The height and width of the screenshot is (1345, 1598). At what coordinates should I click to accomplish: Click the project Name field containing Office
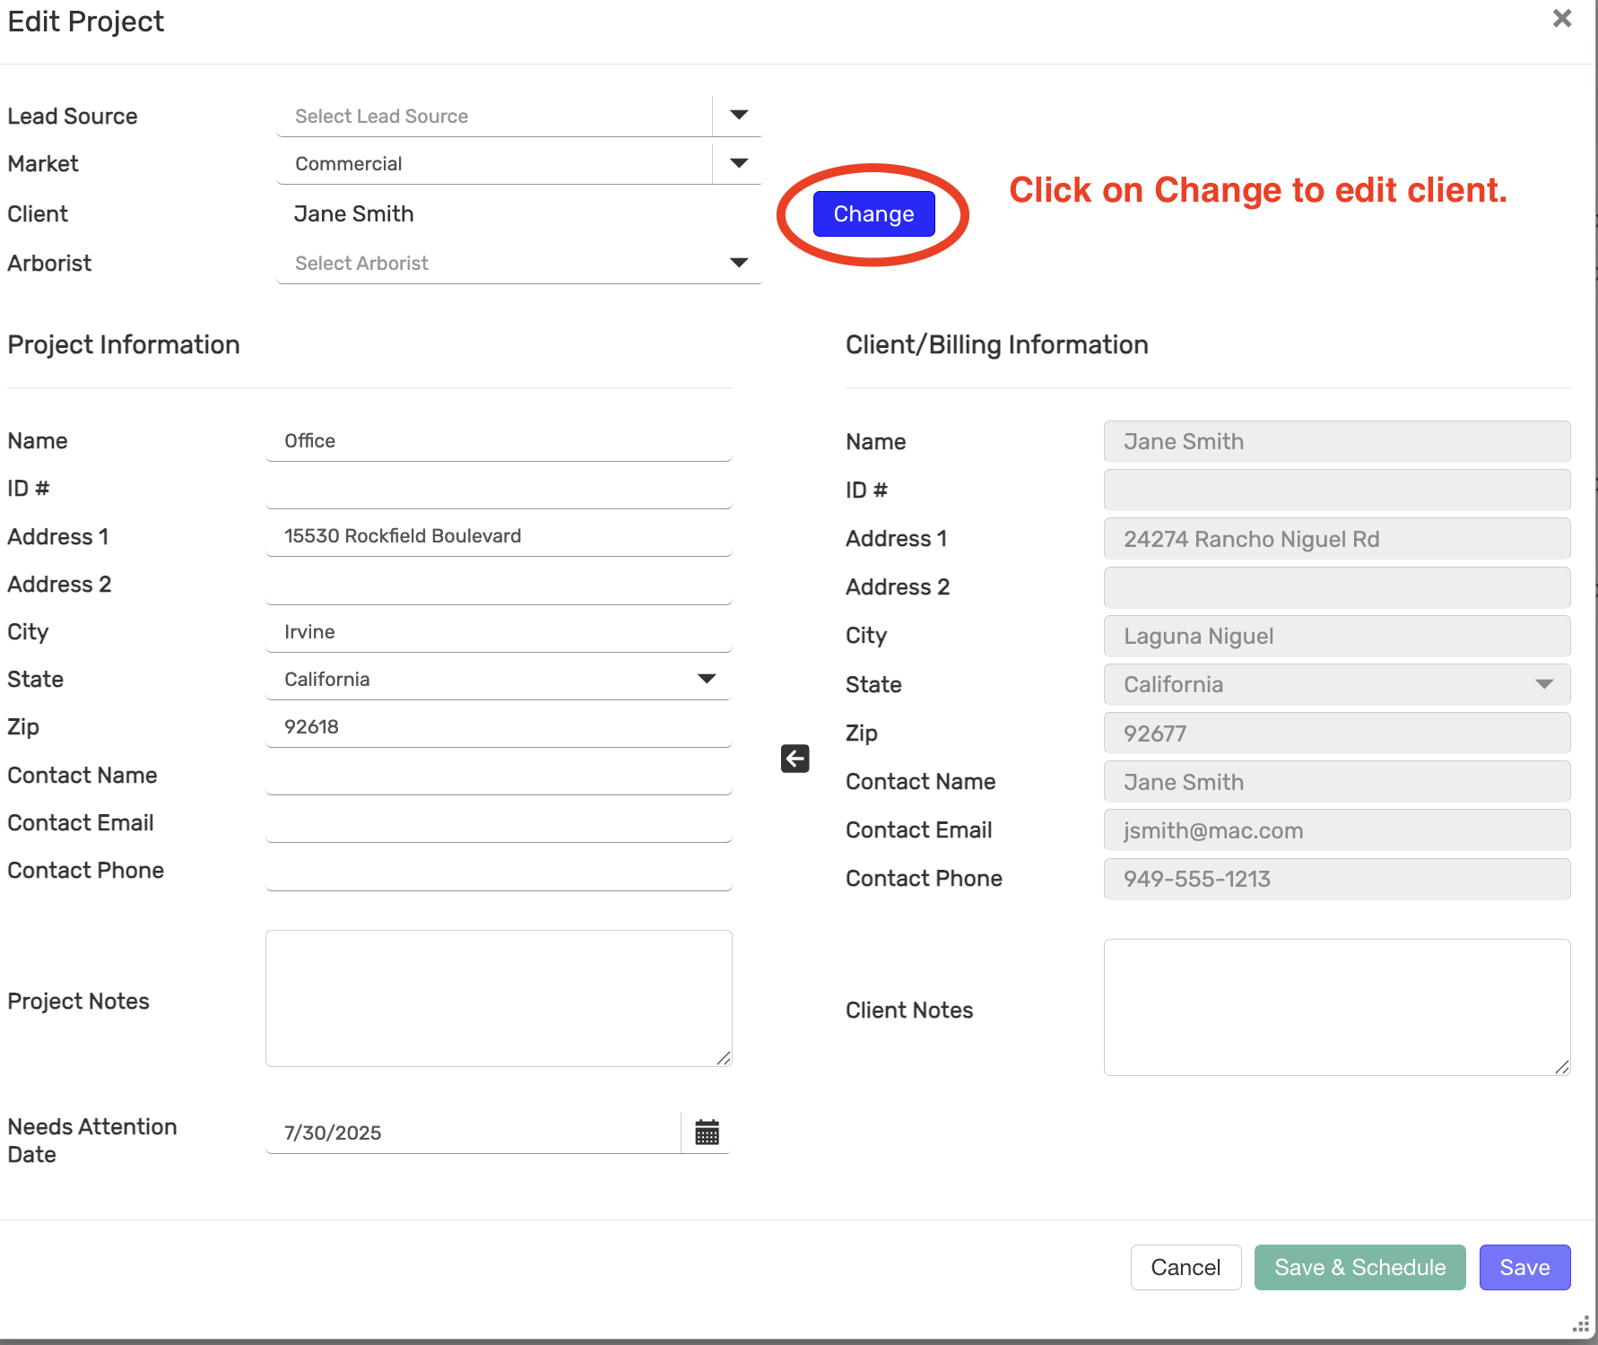coord(499,441)
